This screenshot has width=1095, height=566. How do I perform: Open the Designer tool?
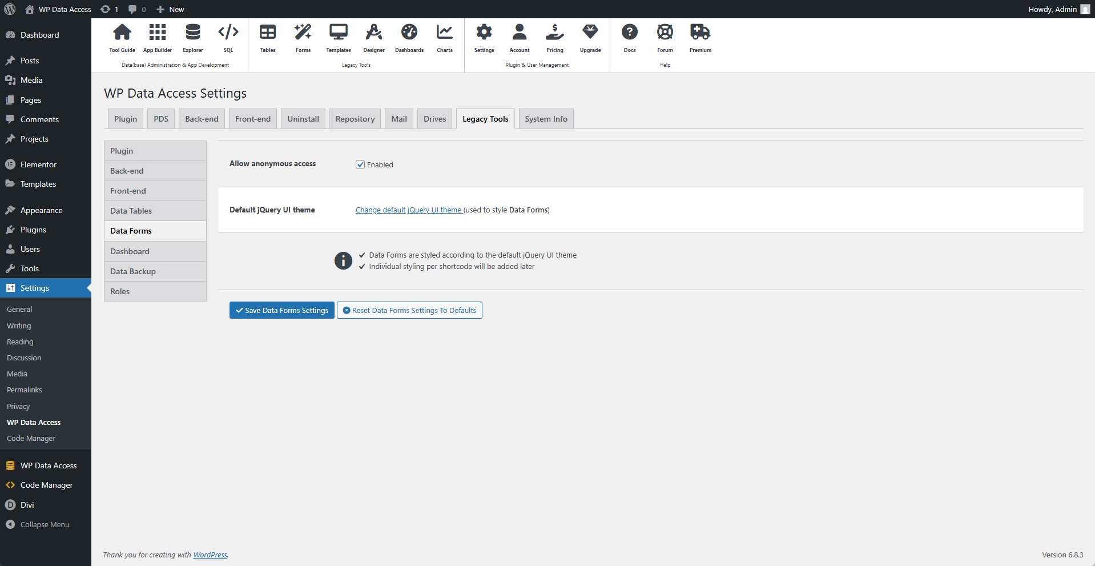[x=373, y=38]
